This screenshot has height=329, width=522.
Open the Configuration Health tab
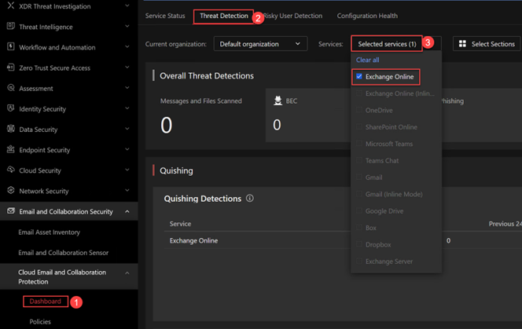click(x=367, y=16)
